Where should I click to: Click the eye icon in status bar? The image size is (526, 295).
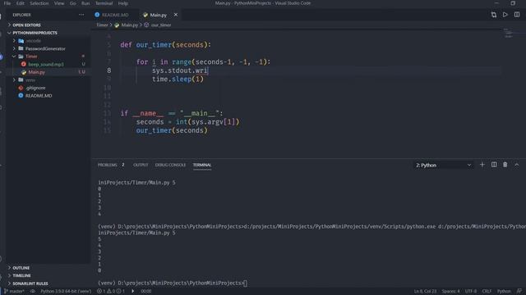[33, 292]
